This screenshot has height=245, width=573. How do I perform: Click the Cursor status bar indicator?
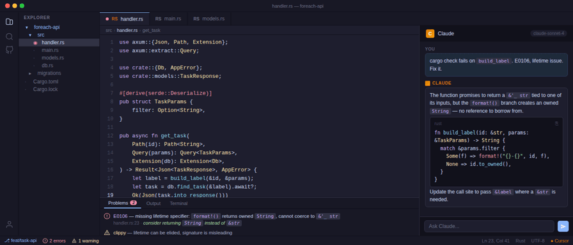(560, 241)
